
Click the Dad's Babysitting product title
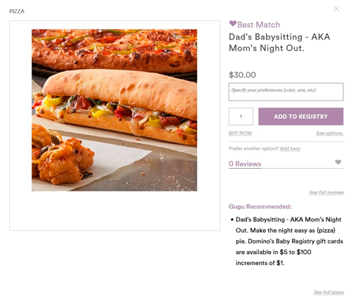(279, 42)
